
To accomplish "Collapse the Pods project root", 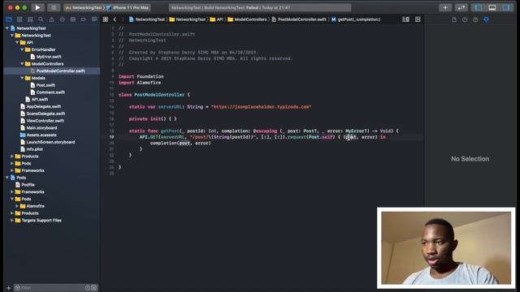I will [x=7, y=178].
